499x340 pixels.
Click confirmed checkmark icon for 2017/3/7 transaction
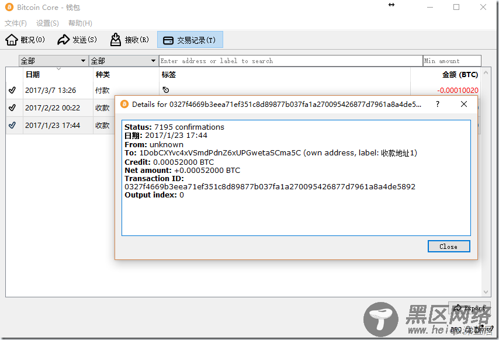pos(12,91)
